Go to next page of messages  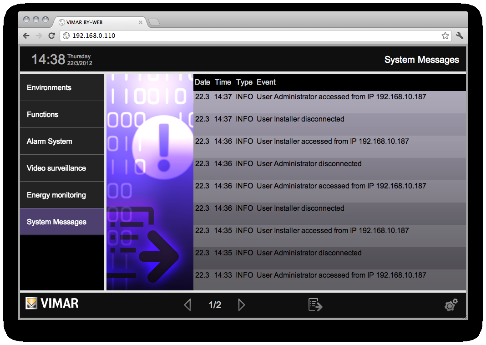(x=242, y=305)
